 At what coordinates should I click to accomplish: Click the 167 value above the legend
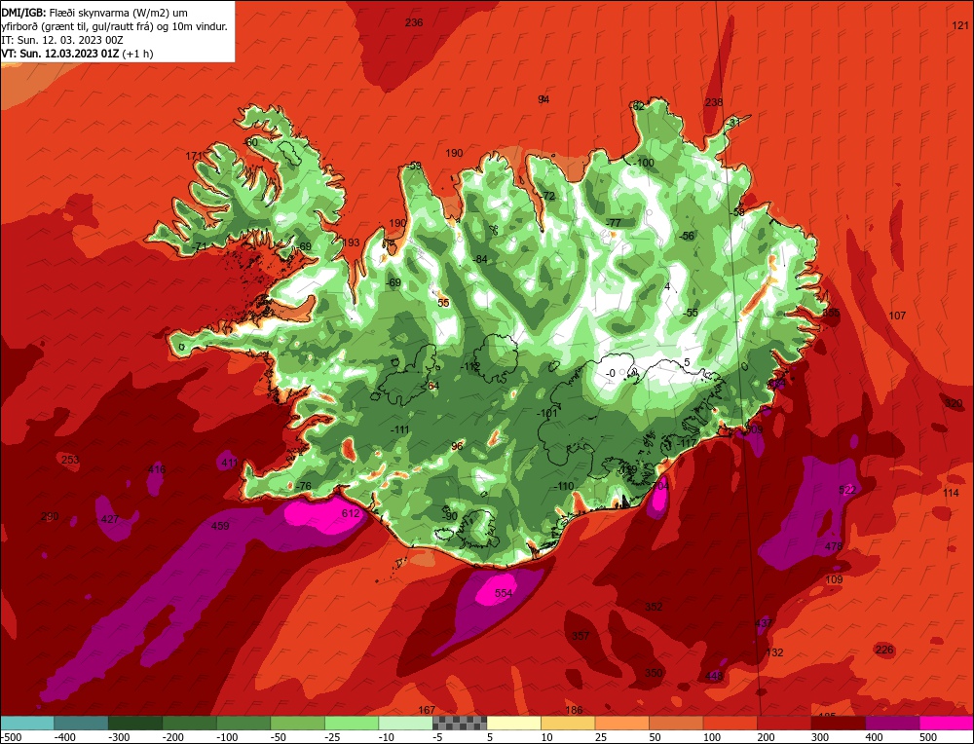[427, 710]
